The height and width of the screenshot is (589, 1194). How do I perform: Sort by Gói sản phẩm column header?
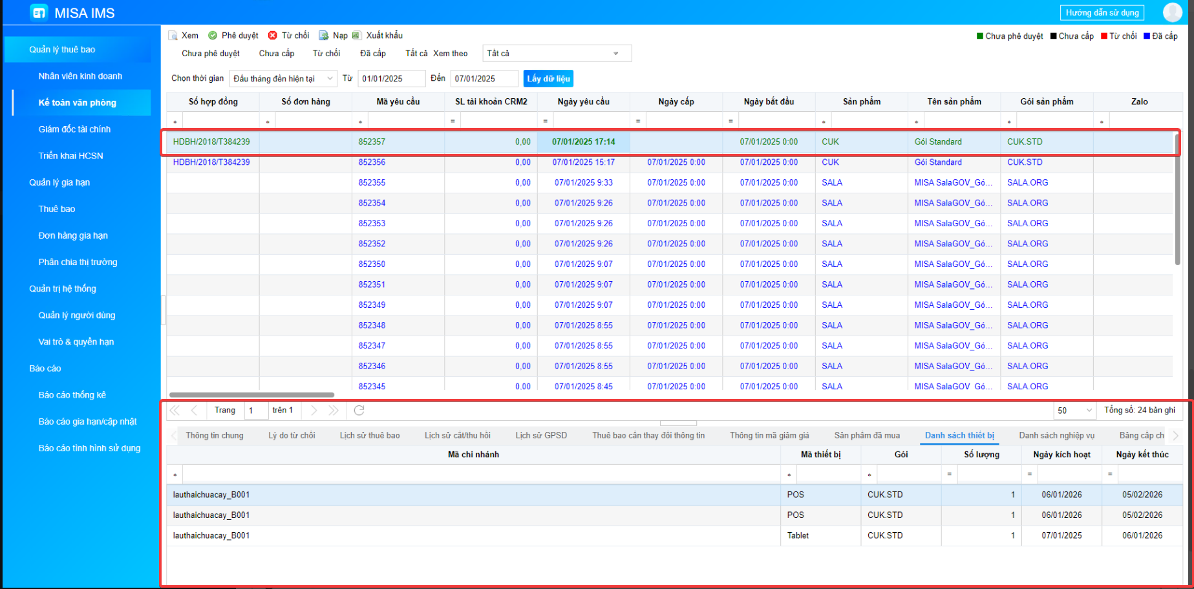click(1047, 102)
